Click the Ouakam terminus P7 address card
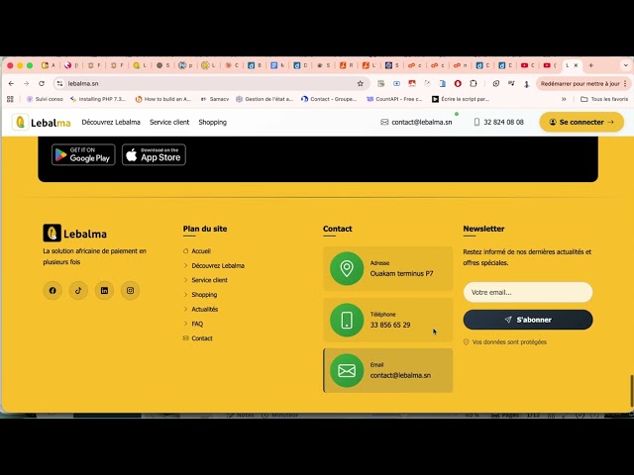Image resolution: width=634 pixels, height=475 pixels. click(387, 268)
